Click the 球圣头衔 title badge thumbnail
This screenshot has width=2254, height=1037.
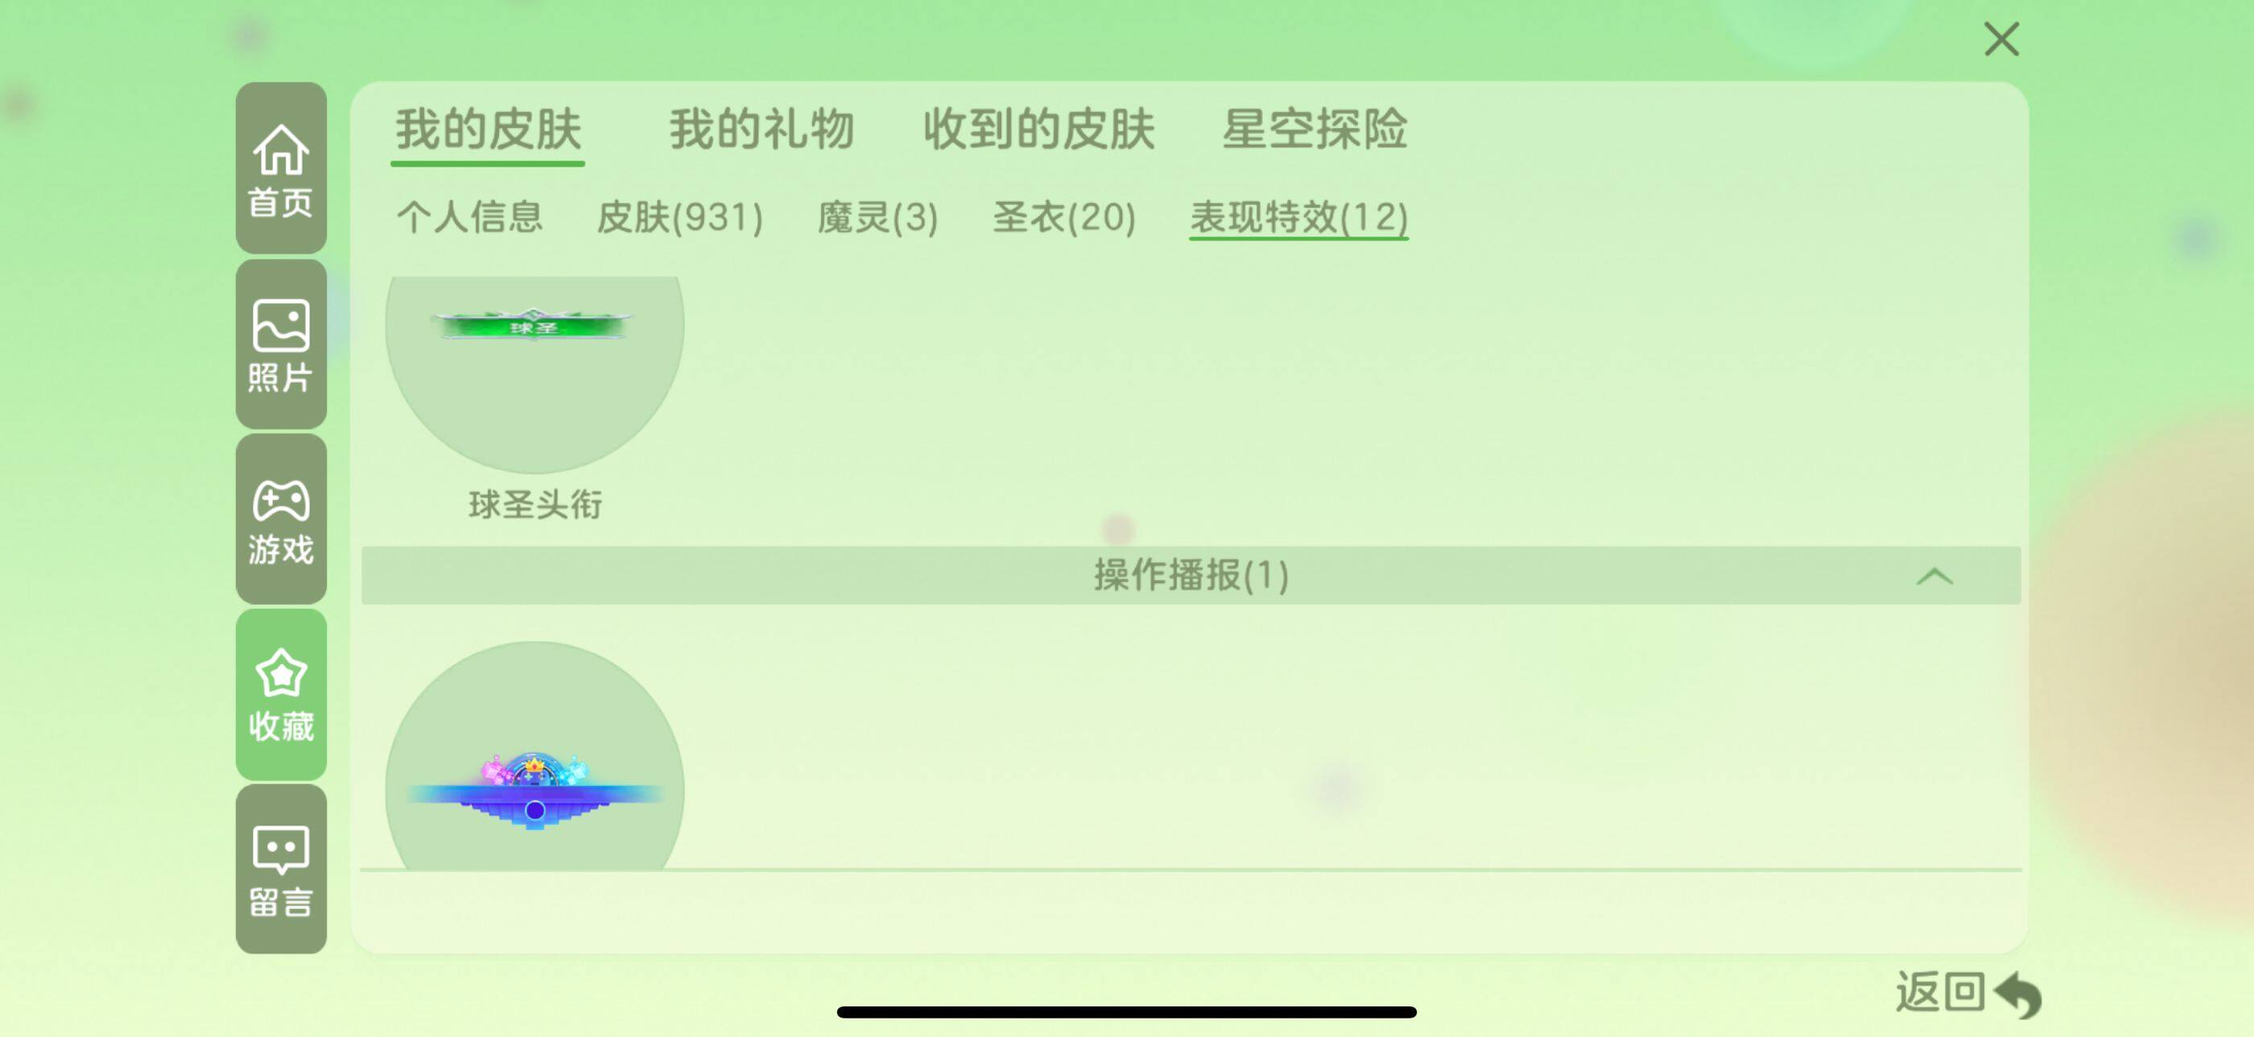pos(535,374)
